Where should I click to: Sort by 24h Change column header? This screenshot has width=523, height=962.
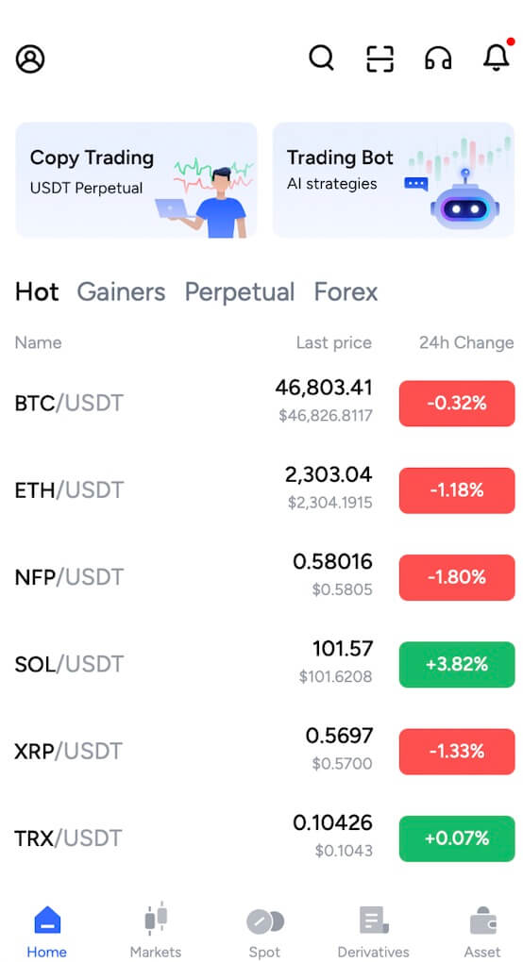click(x=466, y=342)
